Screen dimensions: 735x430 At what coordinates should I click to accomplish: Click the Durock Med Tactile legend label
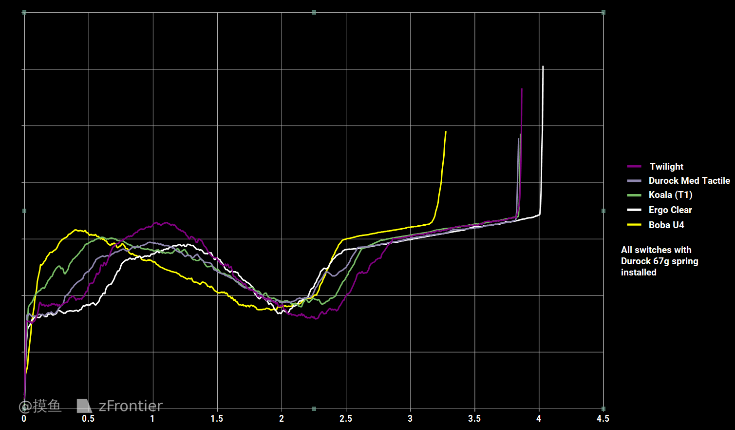(689, 181)
